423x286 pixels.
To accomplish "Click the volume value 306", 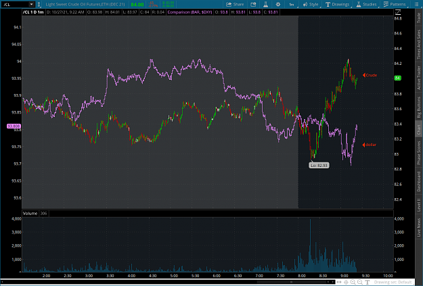I will [x=43, y=213].
